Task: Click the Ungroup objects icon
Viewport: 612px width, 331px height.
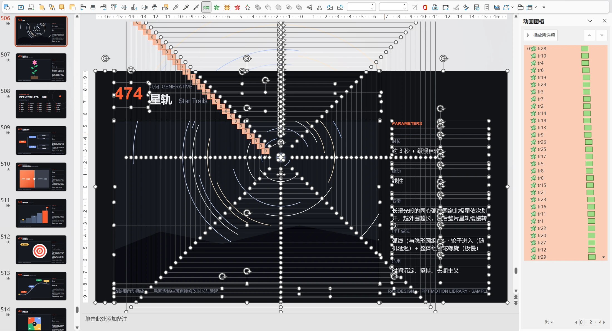Action: pyautogui.click(x=52, y=7)
